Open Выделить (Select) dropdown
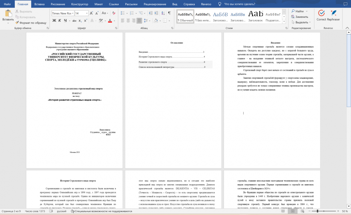This screenshot has width=351, height=215. click(x=301, y=22)
